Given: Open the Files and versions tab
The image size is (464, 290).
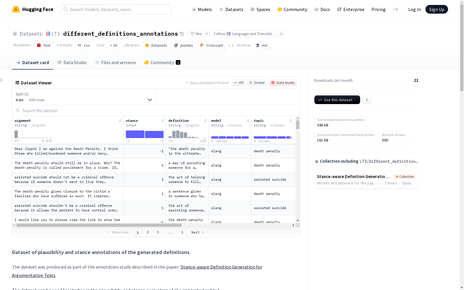Looking at the screenshot, I should 115,63.
